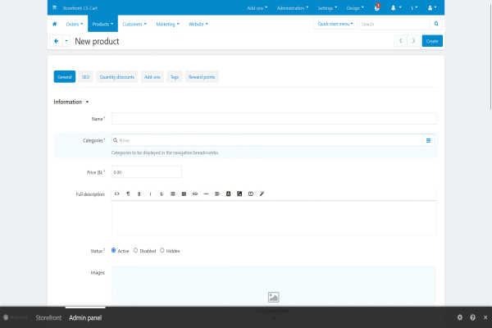Click inside the Full description text area

click(274, 217)
